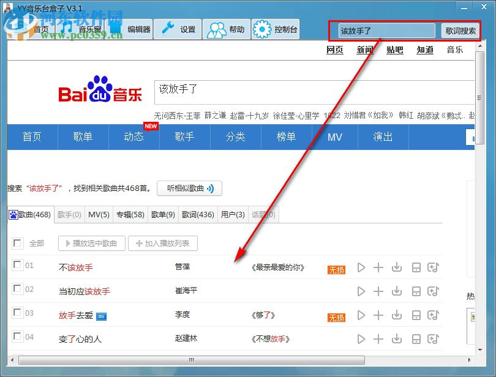The width and height of the screenshot is (496, 377).
Task: Switch to the 歌词(436) tab
Action: coord(198,214)
